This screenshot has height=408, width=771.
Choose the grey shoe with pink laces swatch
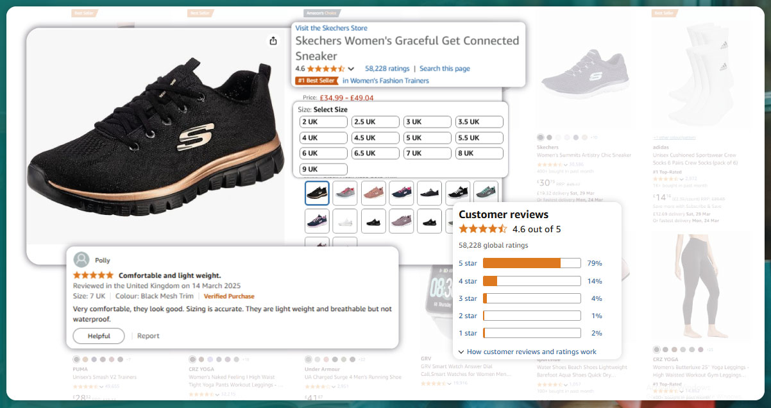(345, 193)
